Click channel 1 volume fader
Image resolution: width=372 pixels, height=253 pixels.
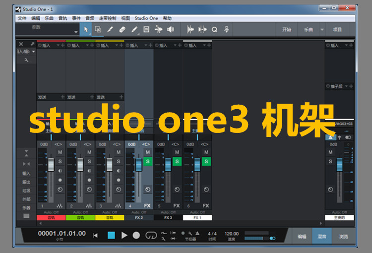[51, 164]
